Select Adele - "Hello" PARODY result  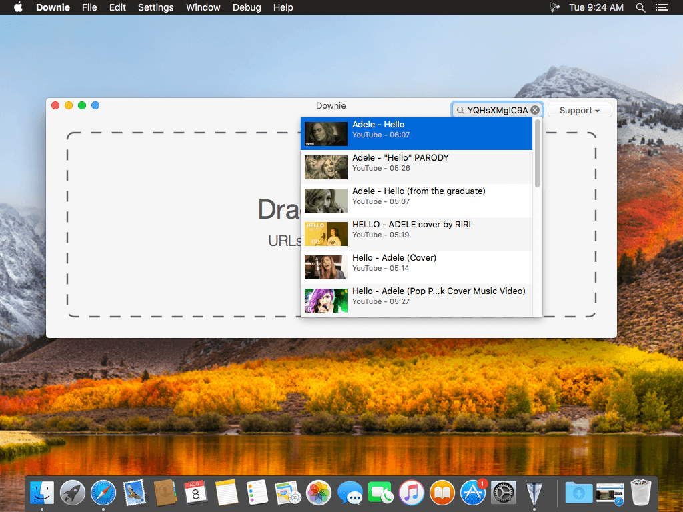pos(416,167)
